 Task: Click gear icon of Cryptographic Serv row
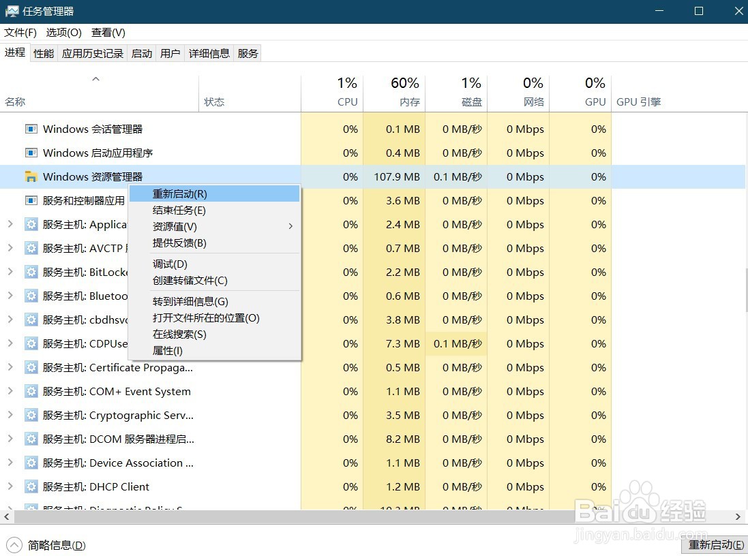point(31,415)
